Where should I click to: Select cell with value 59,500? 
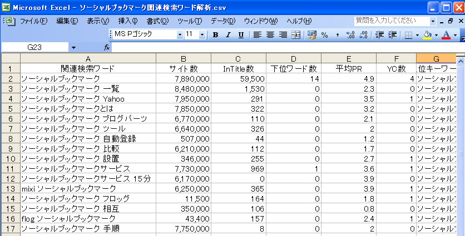click(x=239, y=78)
